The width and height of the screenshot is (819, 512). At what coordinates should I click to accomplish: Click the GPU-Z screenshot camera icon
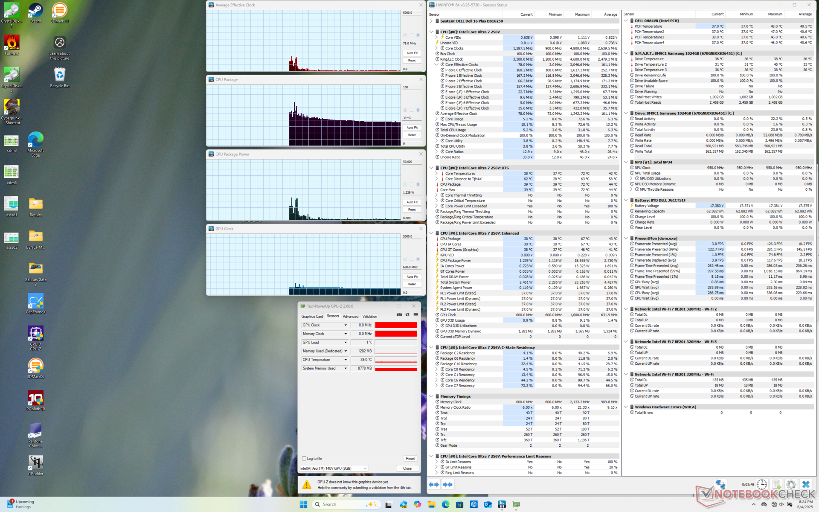(x=399, y=315)
